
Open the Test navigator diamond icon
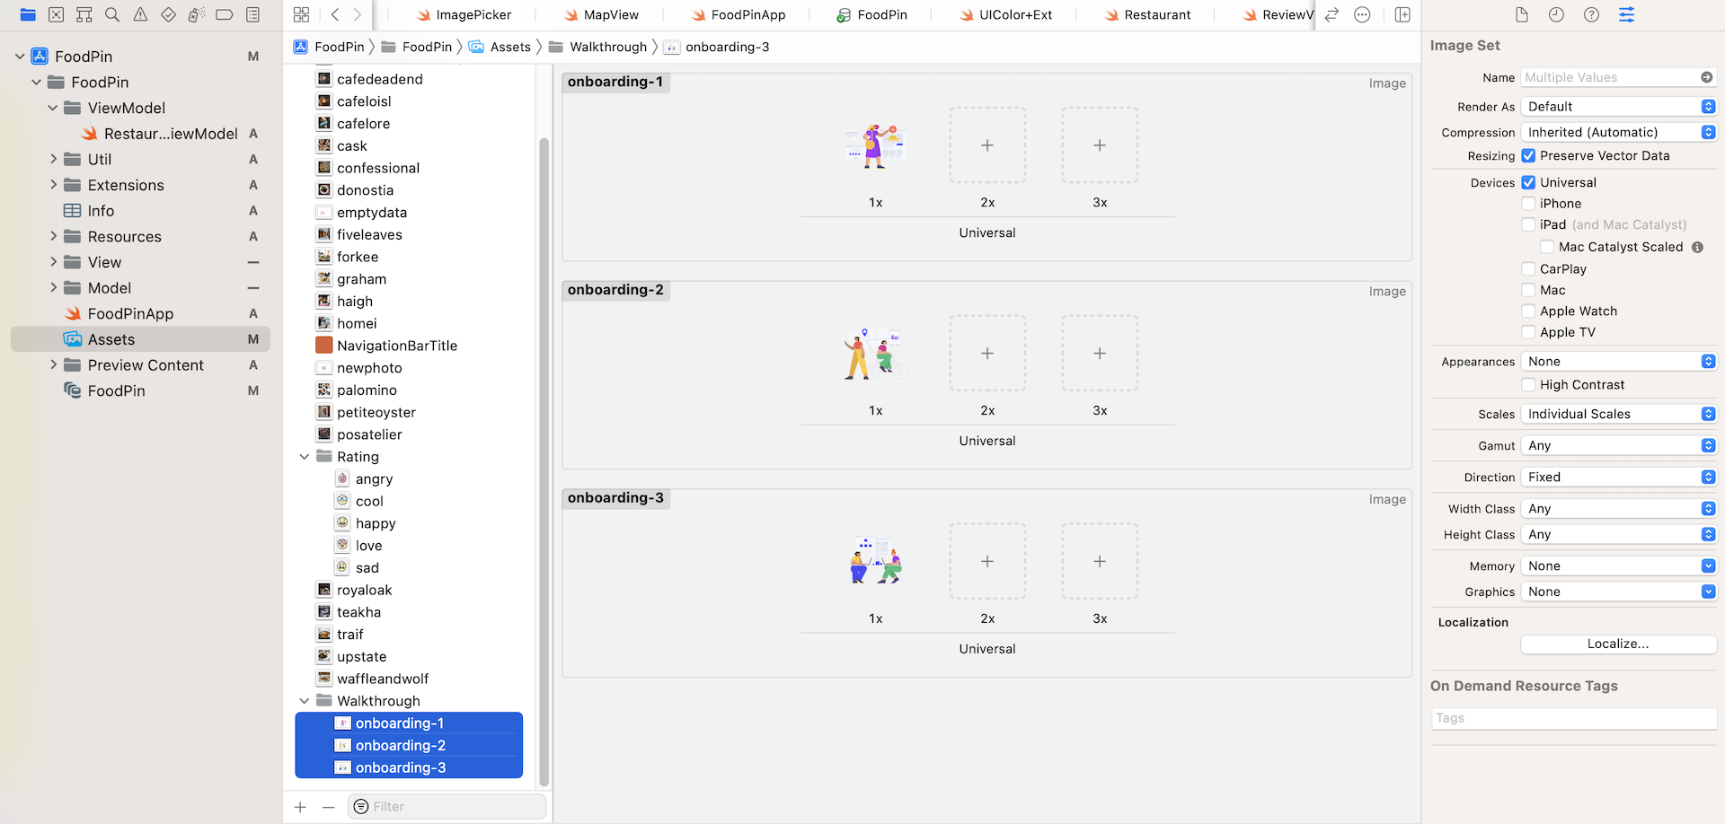pyautogui.click(x=167, y=14)
